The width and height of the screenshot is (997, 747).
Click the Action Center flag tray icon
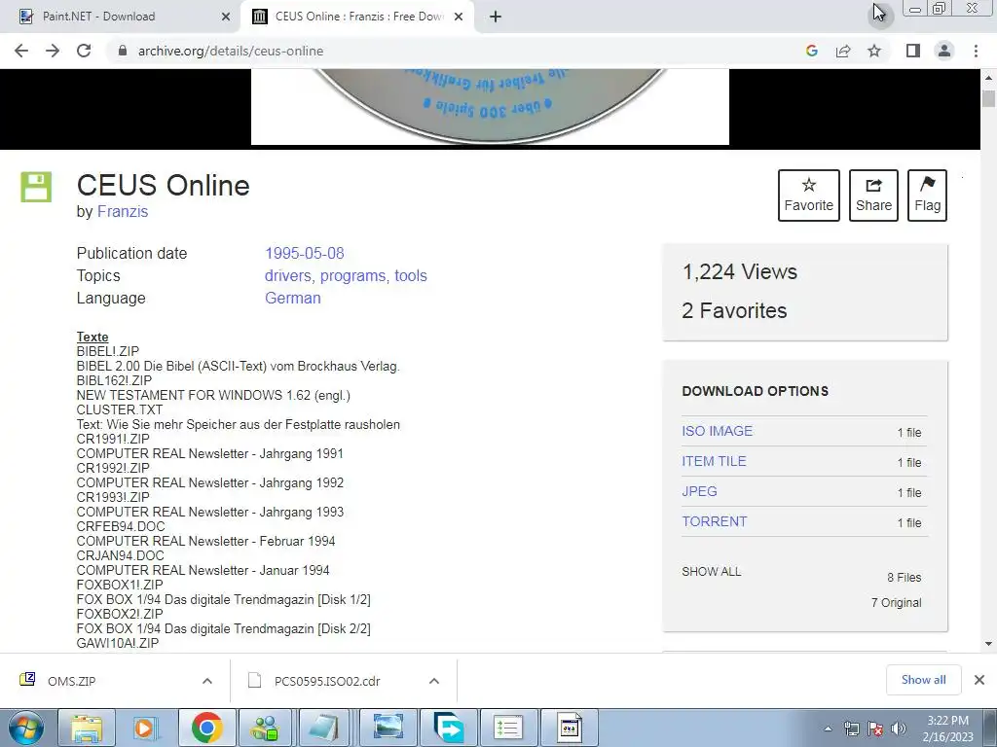(875, 729)
